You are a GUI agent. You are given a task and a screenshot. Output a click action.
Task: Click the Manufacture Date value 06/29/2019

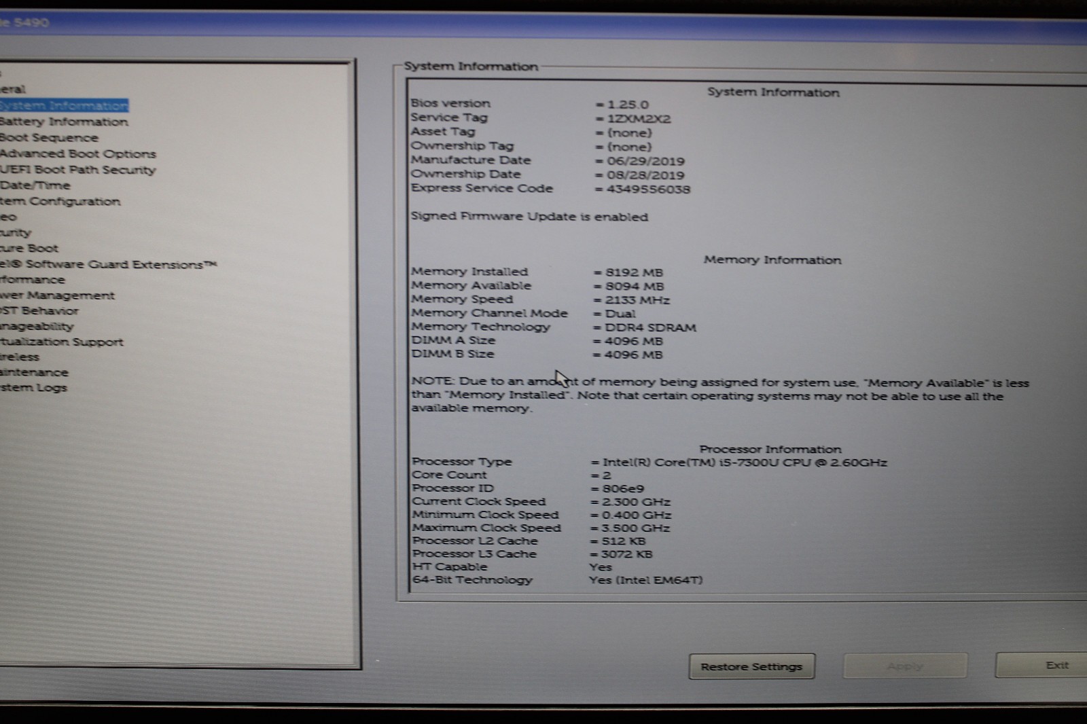645,161
